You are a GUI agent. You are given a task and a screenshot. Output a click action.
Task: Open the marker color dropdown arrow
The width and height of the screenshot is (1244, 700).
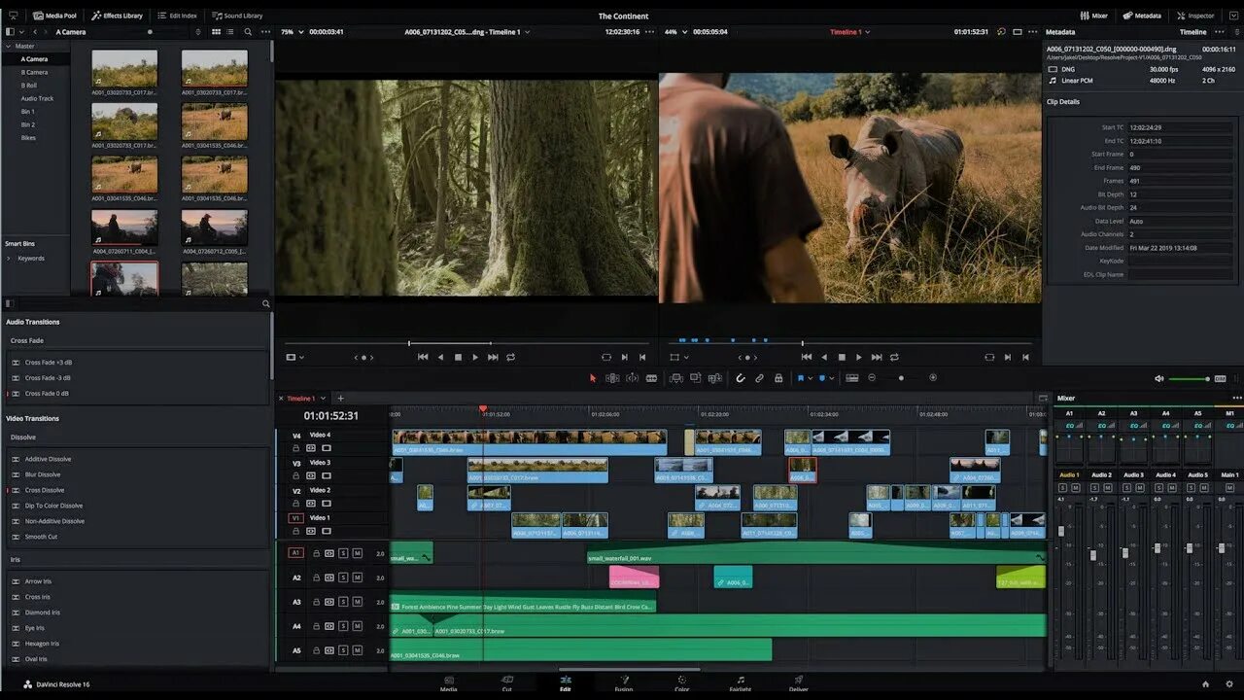click(832, 378)
